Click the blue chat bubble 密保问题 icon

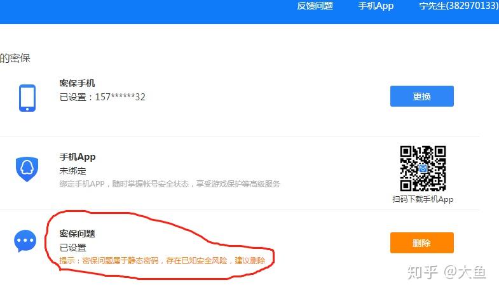(25, 241)
